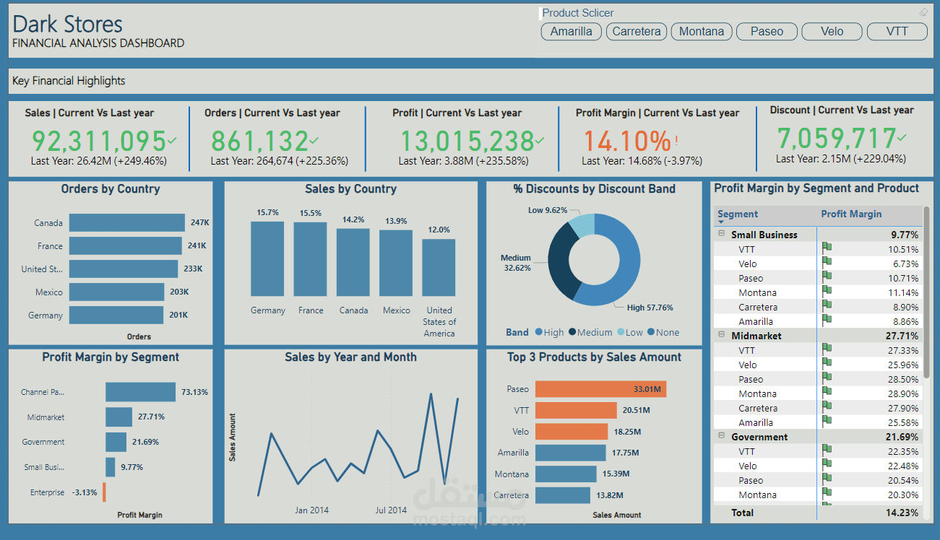Click the Medium legend color dot
Viewport: 940px width, 540px height.
point(574,332)
